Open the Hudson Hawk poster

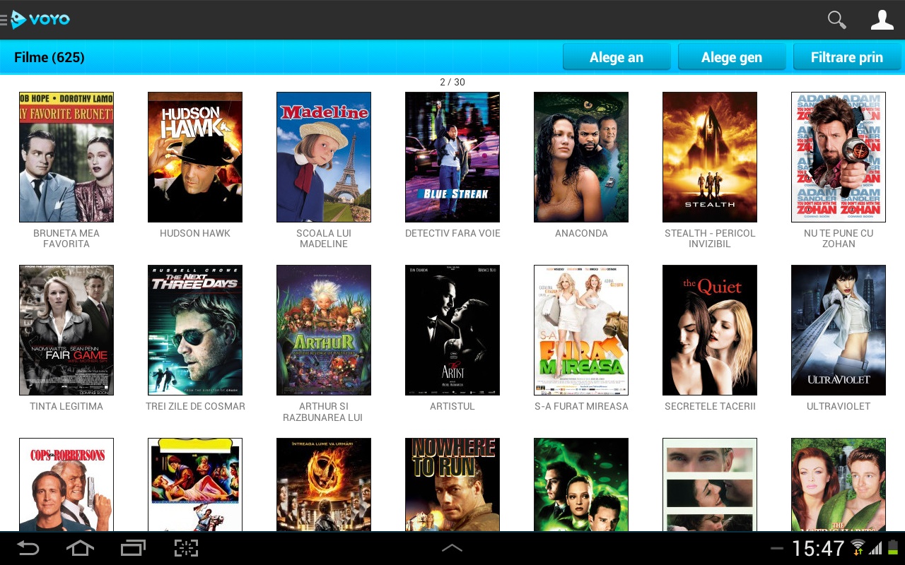click(x=195, y=157)
